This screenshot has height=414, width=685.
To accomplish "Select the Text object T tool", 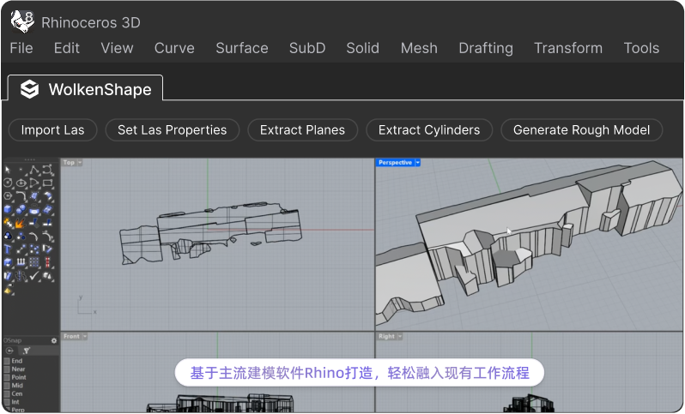I will pos(8,249).
